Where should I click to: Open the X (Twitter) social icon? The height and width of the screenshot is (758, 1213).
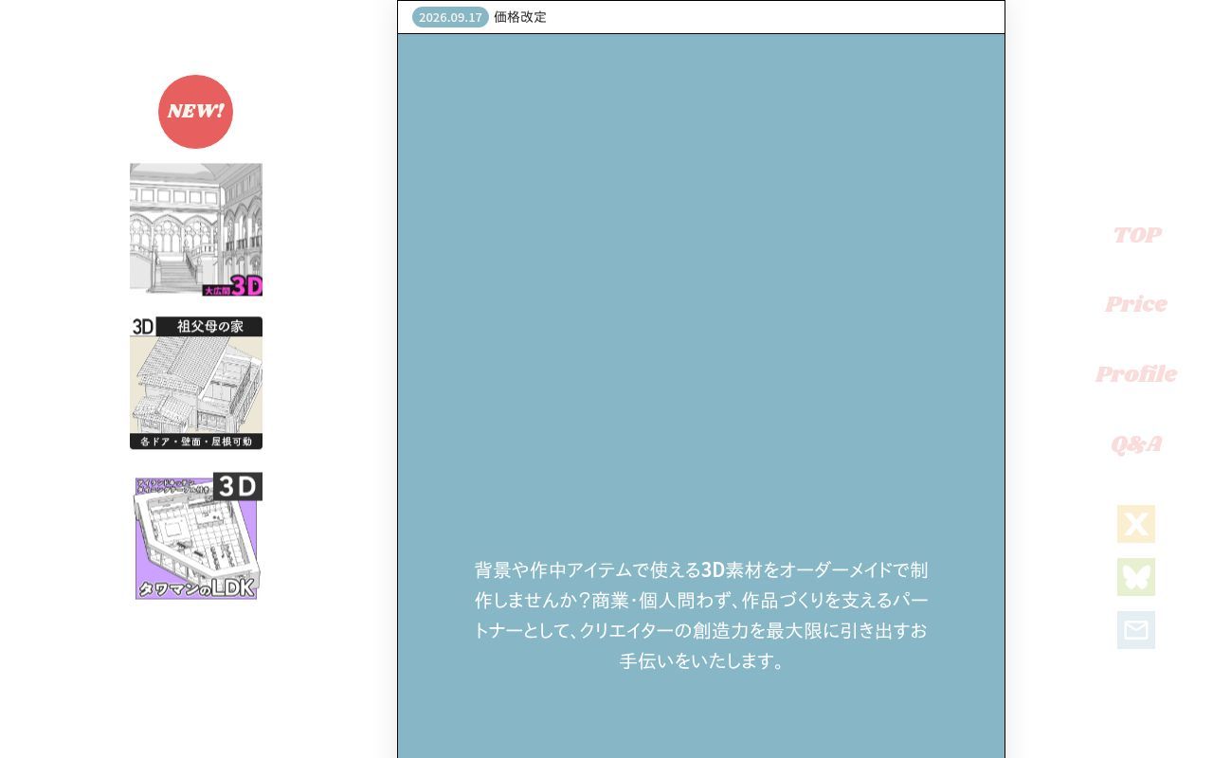[1136, 524]
